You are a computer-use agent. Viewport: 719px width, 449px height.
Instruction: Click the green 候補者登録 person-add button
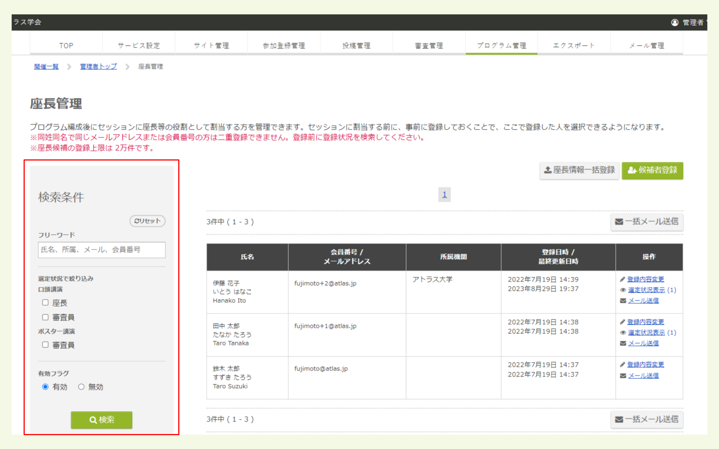652,171
